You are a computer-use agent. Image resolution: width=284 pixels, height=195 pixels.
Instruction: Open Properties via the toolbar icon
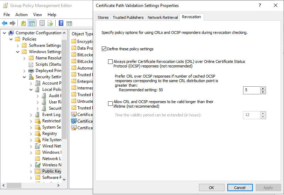pos(42,23)
